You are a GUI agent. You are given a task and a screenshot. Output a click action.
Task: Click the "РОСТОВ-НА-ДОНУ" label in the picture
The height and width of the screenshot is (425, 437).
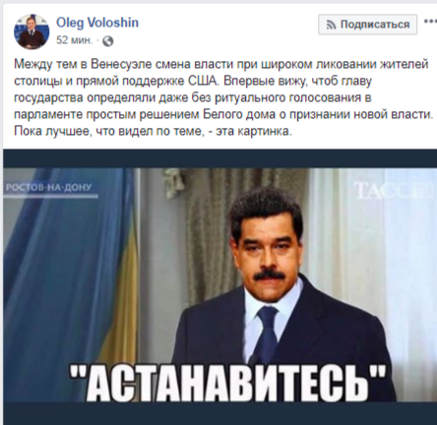(x=48, y=187)
